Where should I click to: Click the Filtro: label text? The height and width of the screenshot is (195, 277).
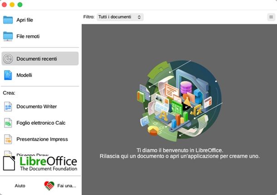click(x=89, y=17)
